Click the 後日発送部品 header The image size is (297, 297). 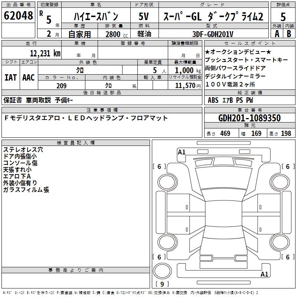tap(102, 92)
